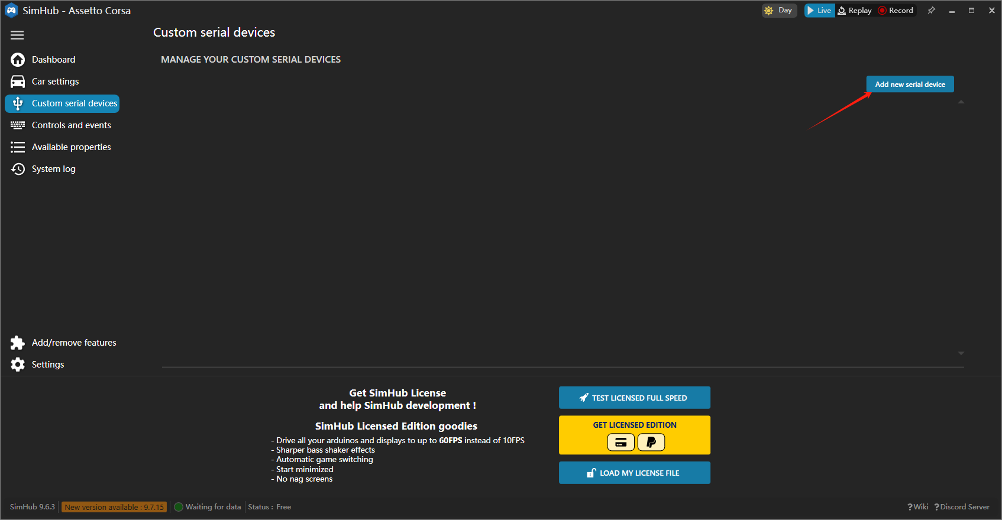This screenshot has width=1002, height=520.
Task: Click the history icon for System log
Action: click(x=18, y=169)
